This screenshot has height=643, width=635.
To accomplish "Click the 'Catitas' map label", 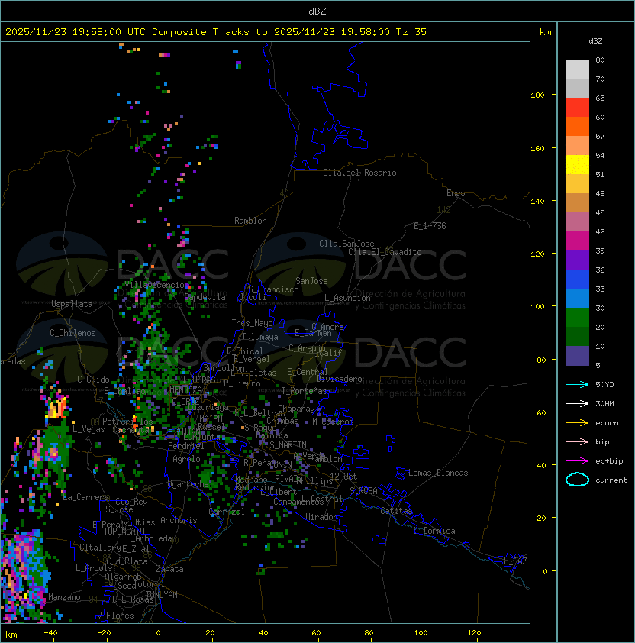I will 396,511.
